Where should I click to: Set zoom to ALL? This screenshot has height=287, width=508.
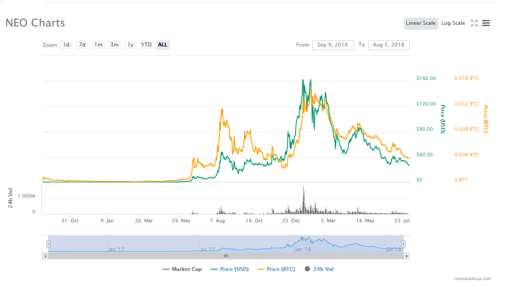coord(163,45)
